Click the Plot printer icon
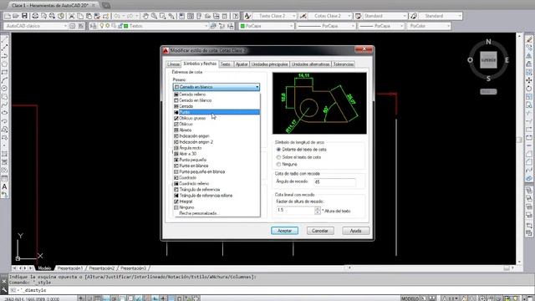This screenshot has height=301, width=535. tap(35, 16)
